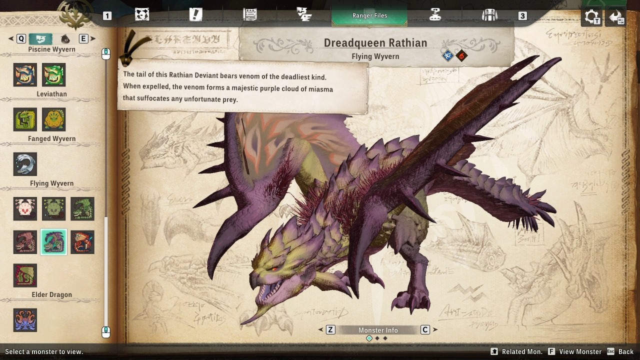Select the green Rathian monster icon
The width and height of the screenshot is (640, 360).
[82, 208]
